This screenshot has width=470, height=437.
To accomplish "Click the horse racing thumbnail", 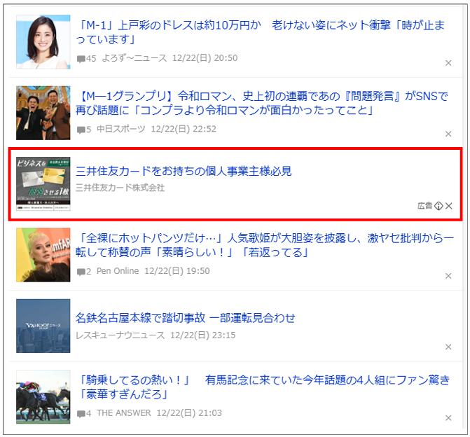I will (x=43, y=397).
